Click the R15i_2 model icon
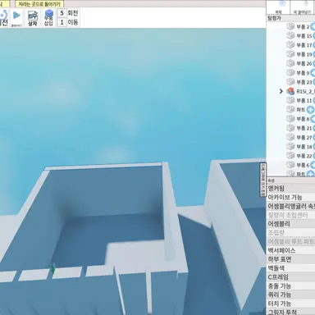 (290, 91)
